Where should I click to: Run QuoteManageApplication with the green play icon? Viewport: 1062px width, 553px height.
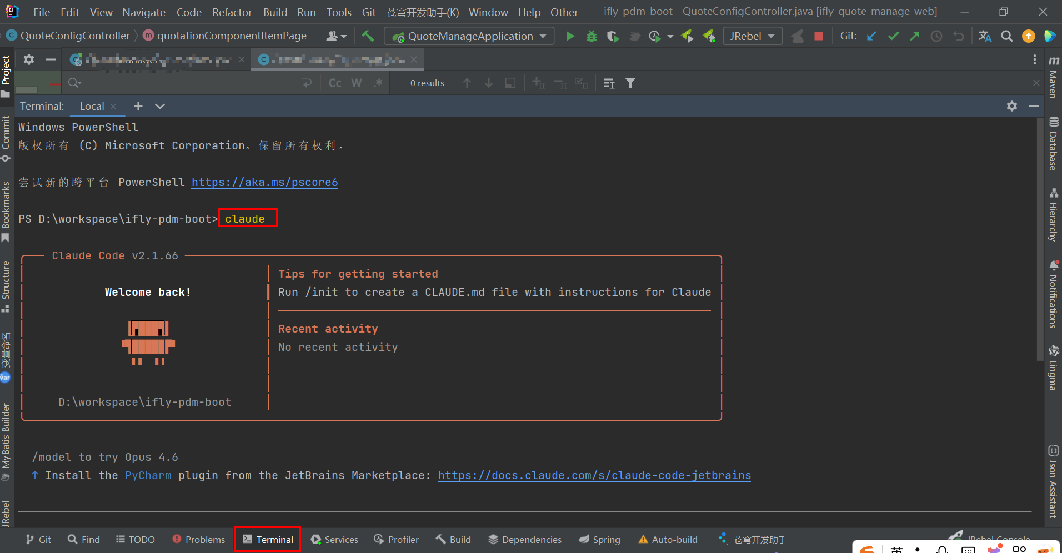tap(570, 36)
